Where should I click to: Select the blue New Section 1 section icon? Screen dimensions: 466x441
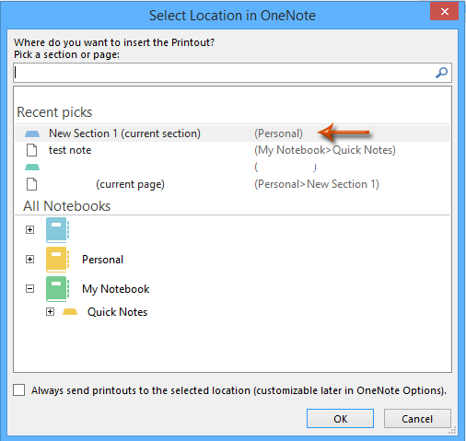32,133
